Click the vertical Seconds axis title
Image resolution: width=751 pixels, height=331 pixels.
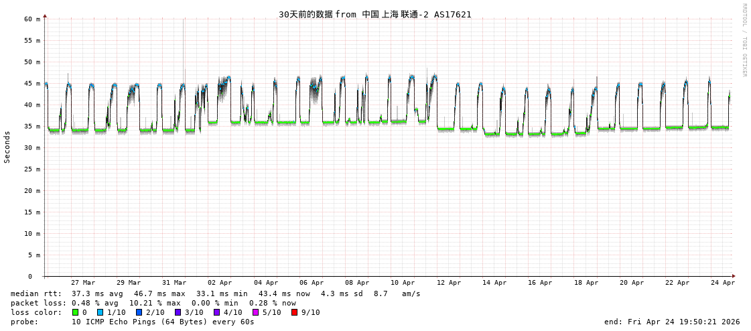tap(7, 147)
